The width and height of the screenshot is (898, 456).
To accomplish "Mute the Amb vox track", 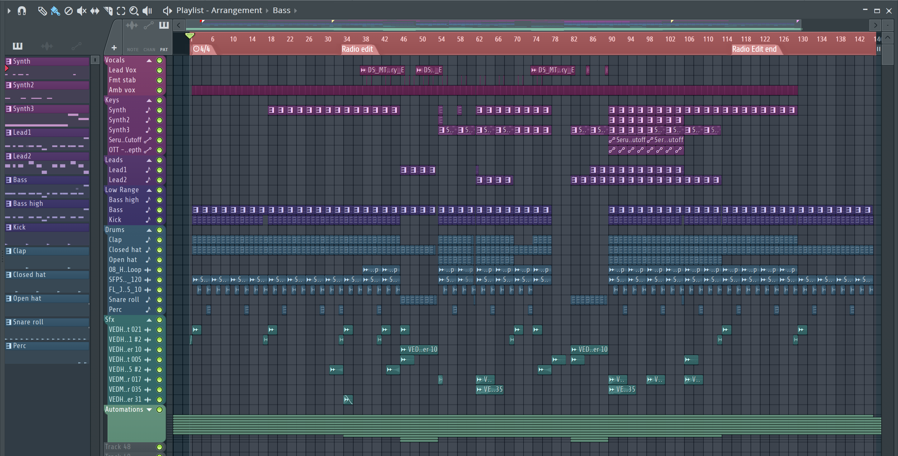I will click(159, 90).
